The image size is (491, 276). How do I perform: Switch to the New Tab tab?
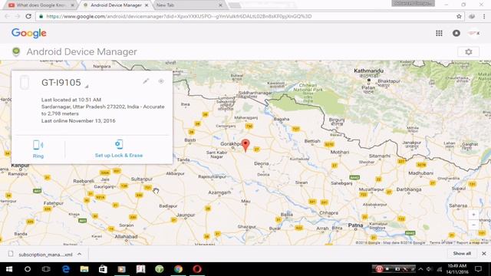tap(188, 5)
